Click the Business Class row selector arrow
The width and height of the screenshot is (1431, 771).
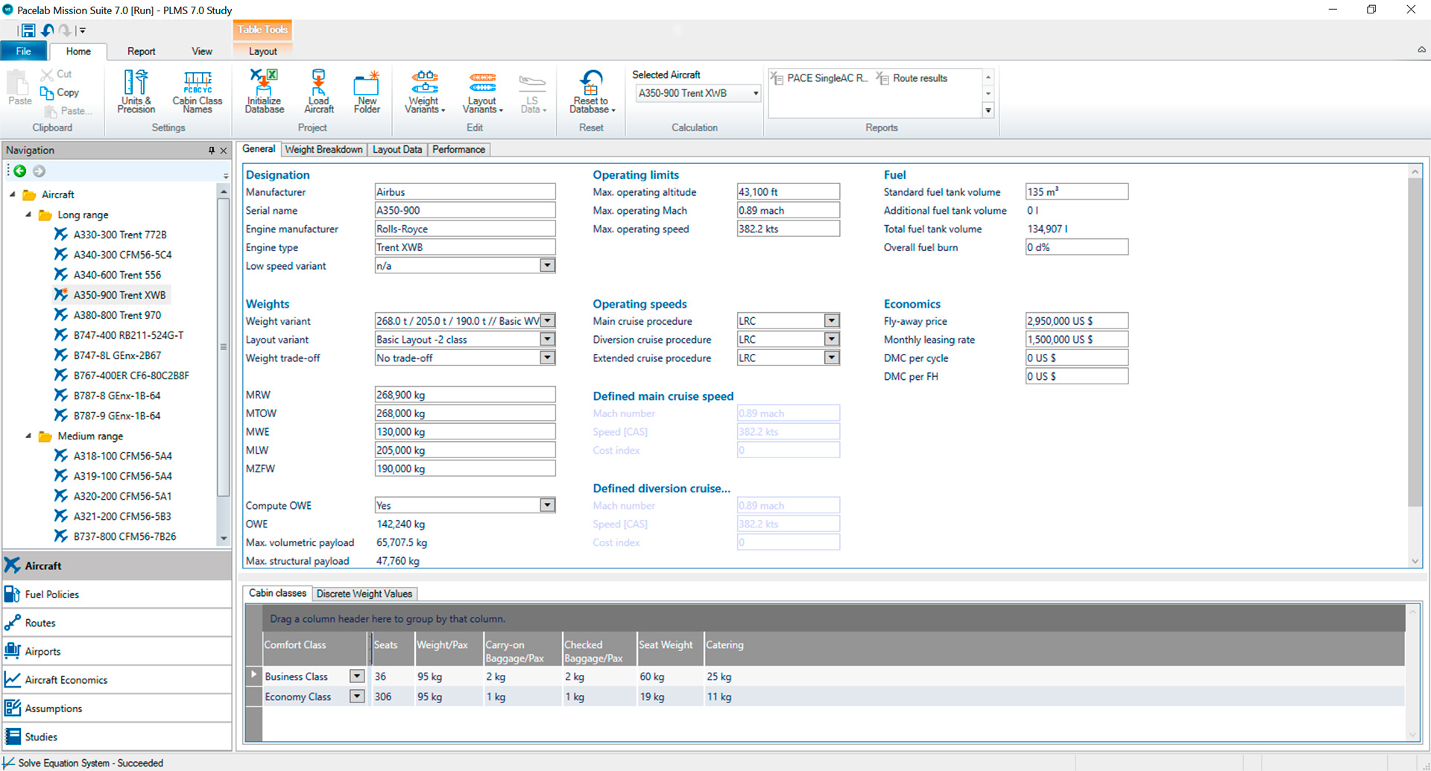point(253,676)
